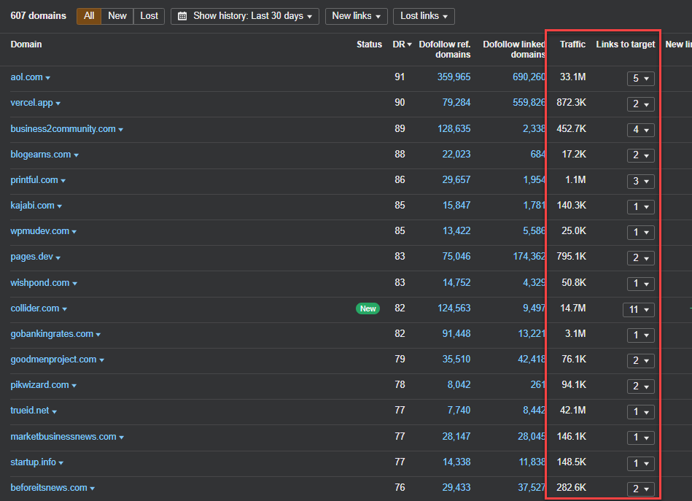The width and height of the screenshot is (692, 501).
Task: Click the 607 domains count label
Action: click(x=39, y=16)
